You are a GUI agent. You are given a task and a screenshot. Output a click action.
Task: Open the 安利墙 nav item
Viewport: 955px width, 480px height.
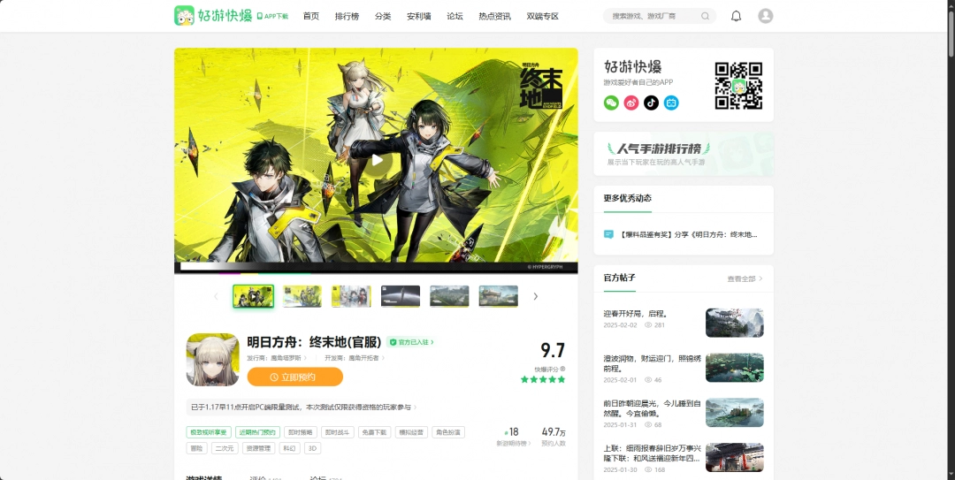coord(419,17)
